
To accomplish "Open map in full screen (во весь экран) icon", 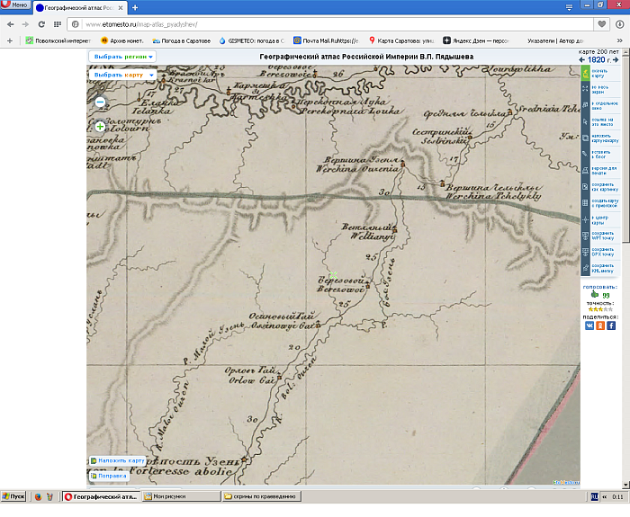I will point(585,89).
